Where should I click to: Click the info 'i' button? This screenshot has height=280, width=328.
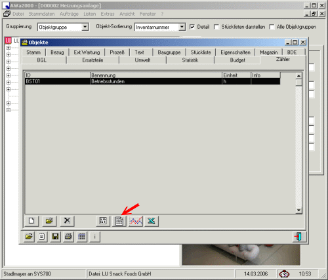click(x=94, y=237)
